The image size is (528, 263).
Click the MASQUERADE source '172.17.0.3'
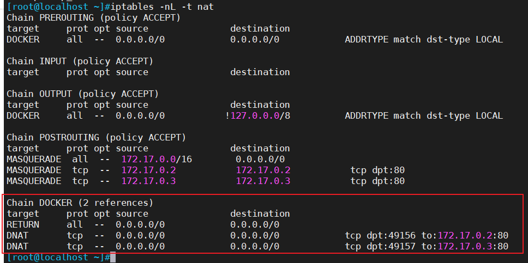(148, 181)
